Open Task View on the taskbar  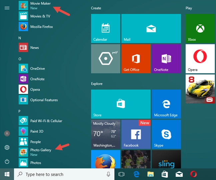pyautogui.click(x=121, y=174)
